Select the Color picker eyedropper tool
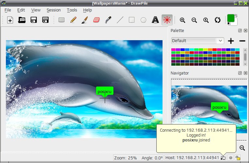 point(108,20)
